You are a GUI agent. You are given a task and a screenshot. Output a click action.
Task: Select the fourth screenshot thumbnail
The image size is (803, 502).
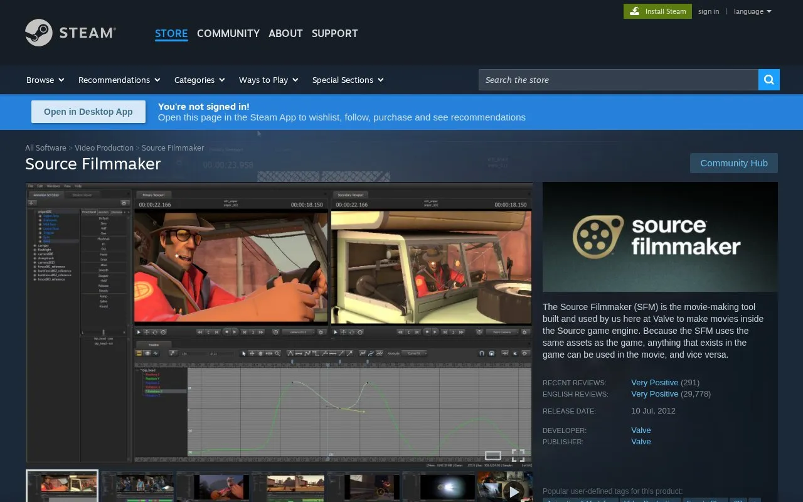point(288,487)
